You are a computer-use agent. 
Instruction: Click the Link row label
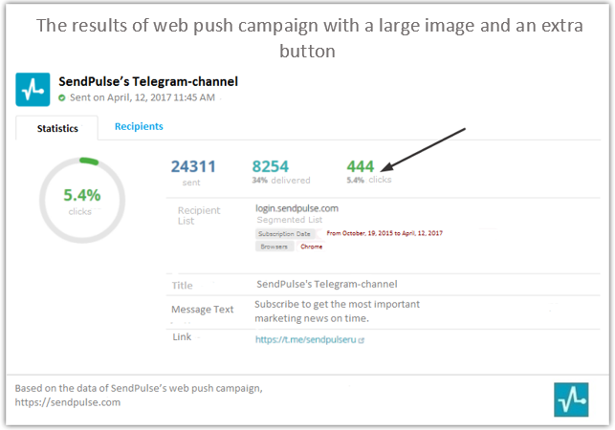(182, 337)
